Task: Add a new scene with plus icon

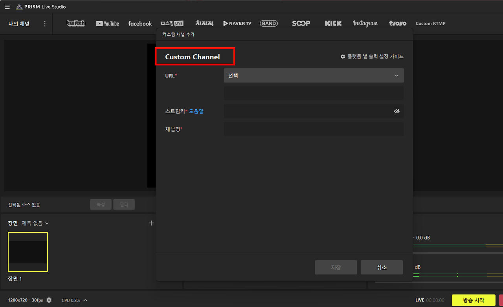Action: 151,223
